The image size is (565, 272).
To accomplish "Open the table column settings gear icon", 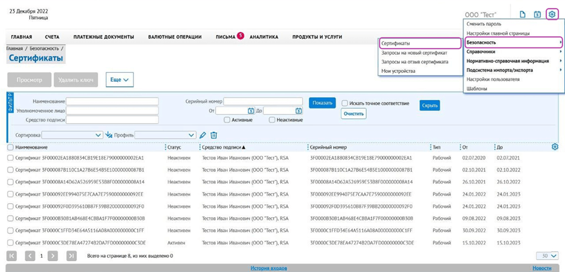I will click(554, 147).
